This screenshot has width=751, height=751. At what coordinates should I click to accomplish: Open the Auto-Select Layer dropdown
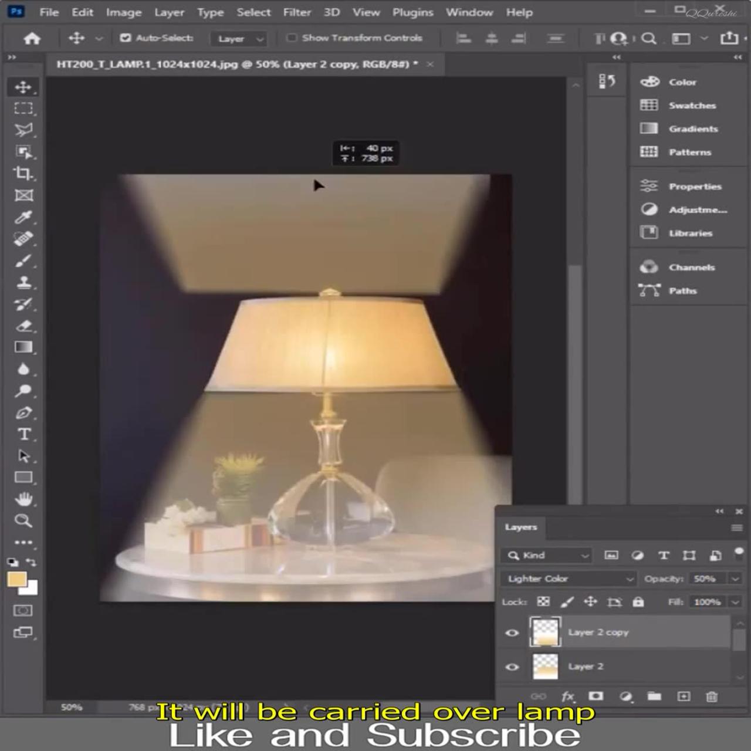click(x=239, y=39)
